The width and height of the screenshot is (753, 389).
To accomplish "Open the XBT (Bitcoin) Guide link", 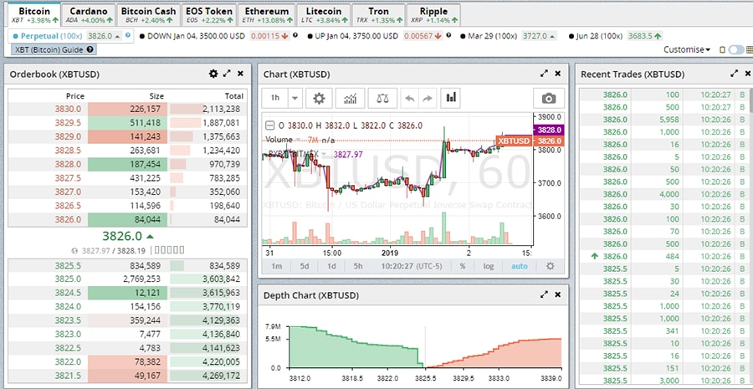I will pos(52,50).
